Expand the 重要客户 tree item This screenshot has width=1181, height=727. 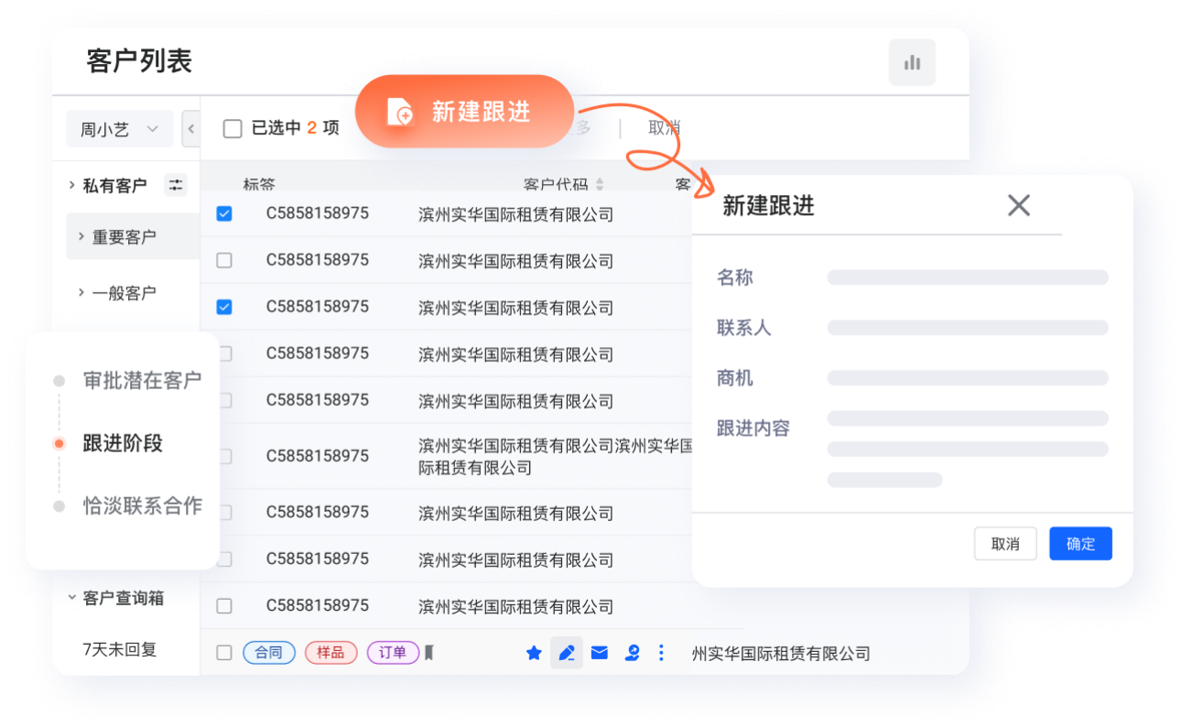click(x=81, y=237)
